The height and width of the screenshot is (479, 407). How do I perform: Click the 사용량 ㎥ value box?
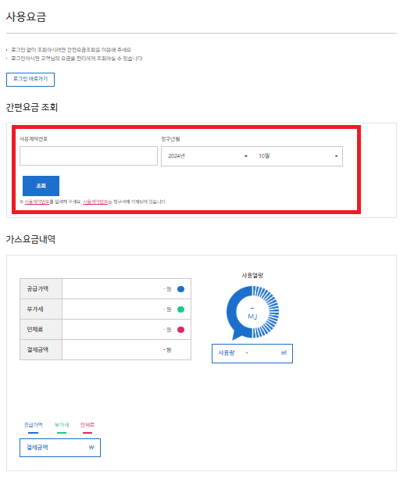pos(252,353)
